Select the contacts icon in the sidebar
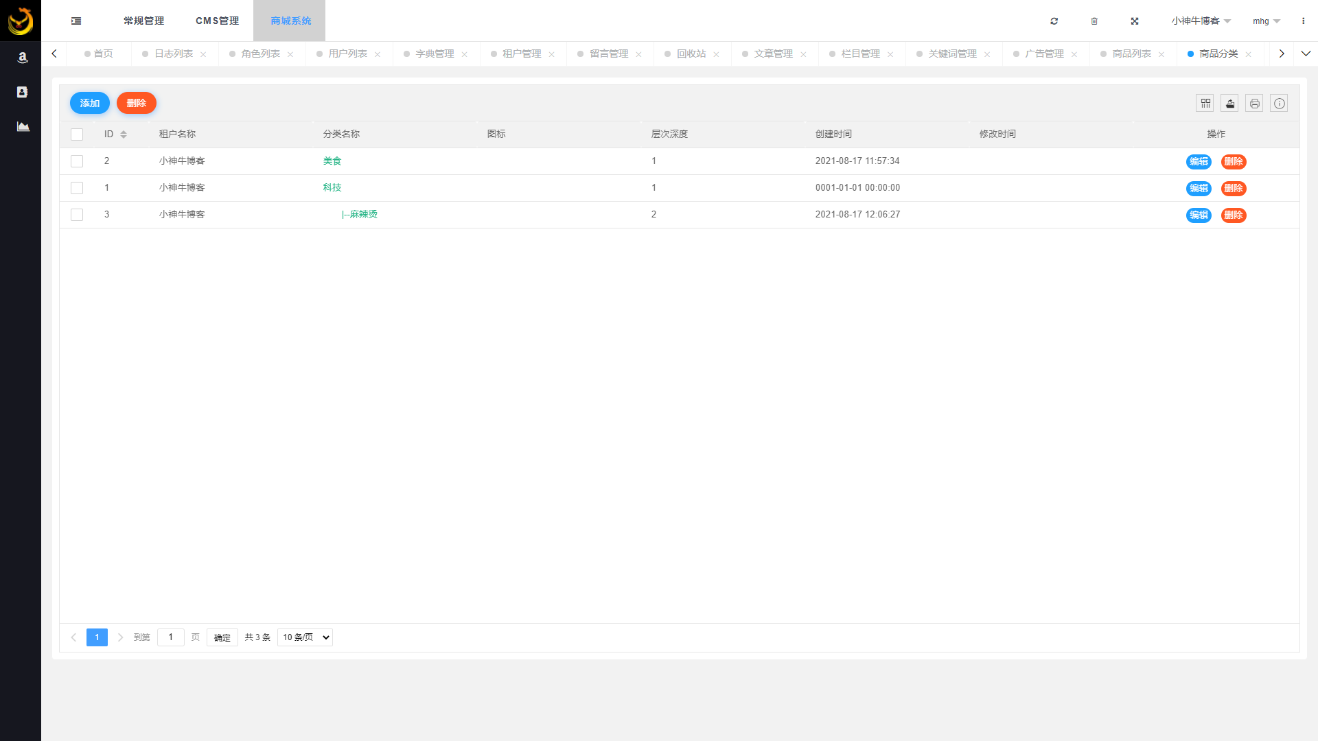The height and width of the screenshot is (741, 1318). pos(21,91)
